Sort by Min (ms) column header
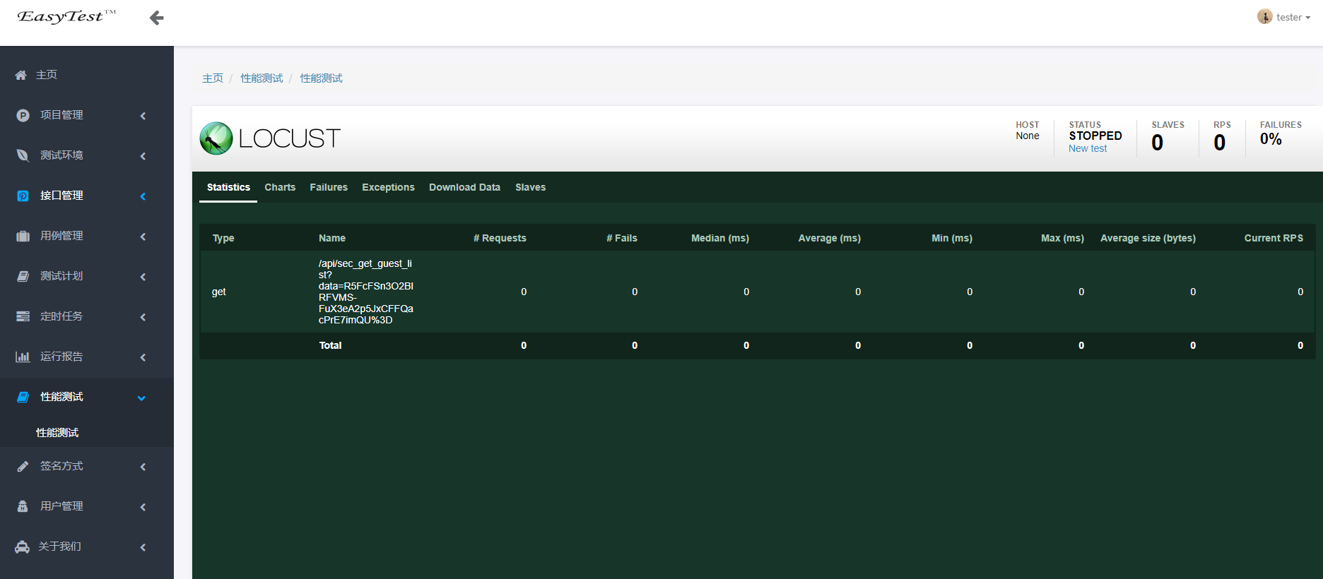 [x=952, y=238]
